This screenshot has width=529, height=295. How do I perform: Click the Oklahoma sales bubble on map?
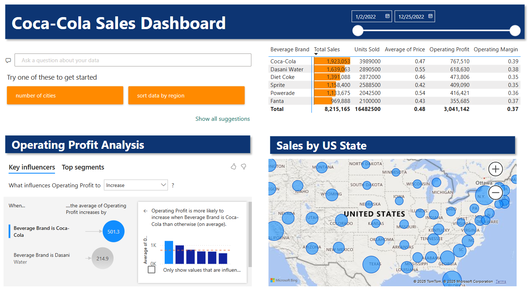pyautogui.click(x=380, y=240)
